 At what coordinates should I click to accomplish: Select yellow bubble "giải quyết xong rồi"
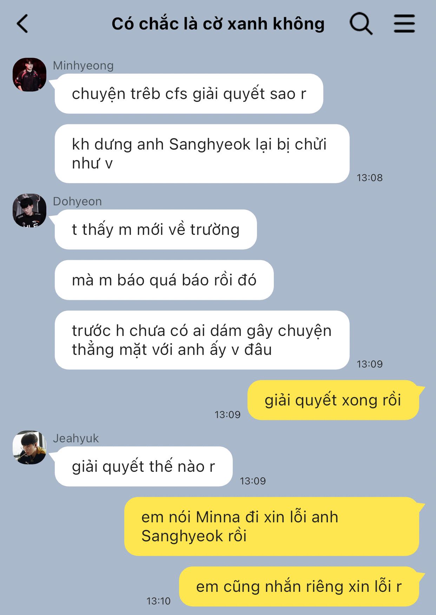coord(333,400)
